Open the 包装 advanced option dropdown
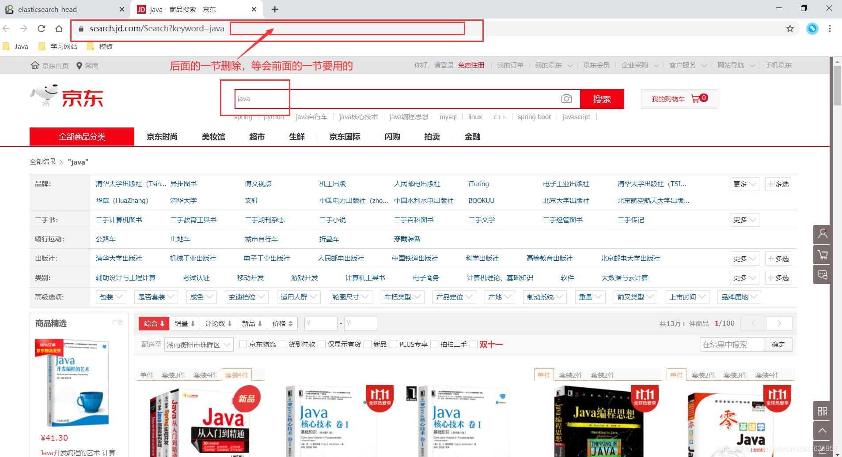The image size is (842, 457). tap(111, 297)
